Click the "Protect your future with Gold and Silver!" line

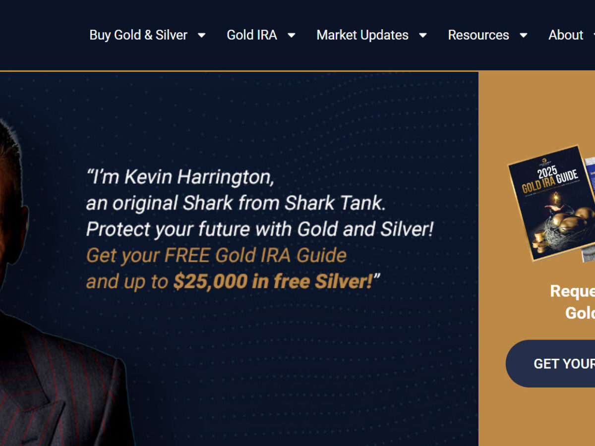259,229
